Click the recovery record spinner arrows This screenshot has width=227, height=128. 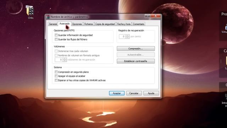pos(127,37)
